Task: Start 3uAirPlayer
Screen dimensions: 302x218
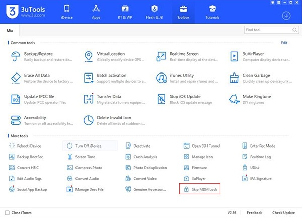Action: [260, 56]
